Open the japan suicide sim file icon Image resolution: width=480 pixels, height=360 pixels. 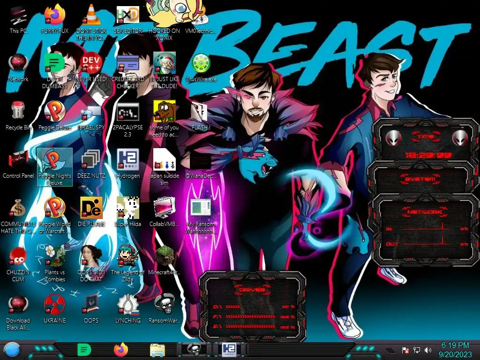coord(164,168)
